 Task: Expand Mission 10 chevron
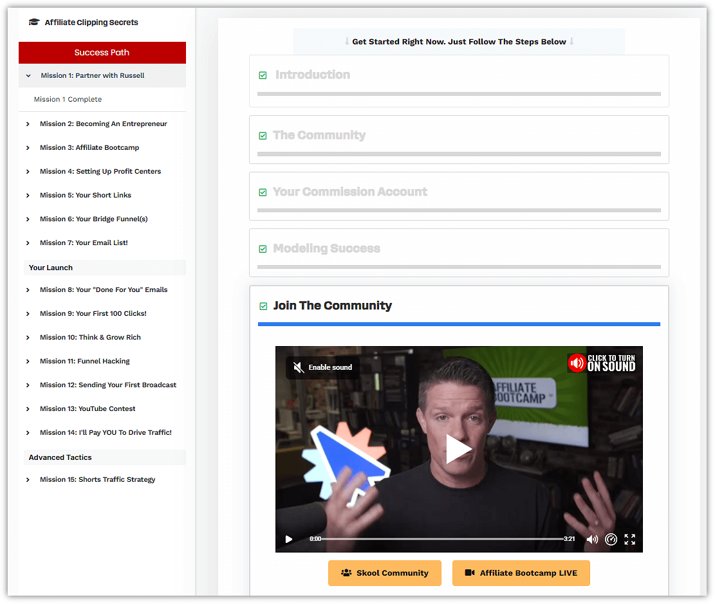tap(28, 337)
